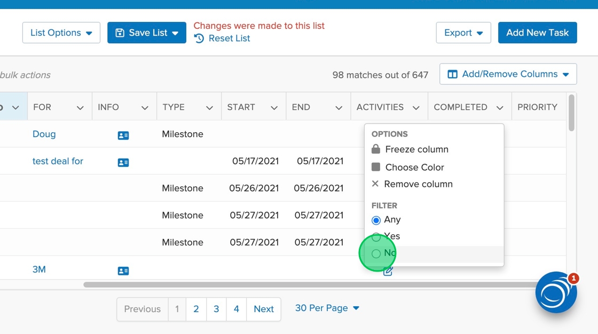This screenshot has height=334, width=598.
Task: Click the contact card icon in Doug's row
Action: pyautogui.click(x=123, y=136)
